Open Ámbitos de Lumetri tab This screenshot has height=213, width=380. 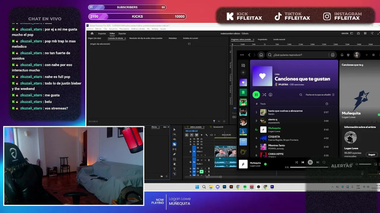(x=191, y=38)
